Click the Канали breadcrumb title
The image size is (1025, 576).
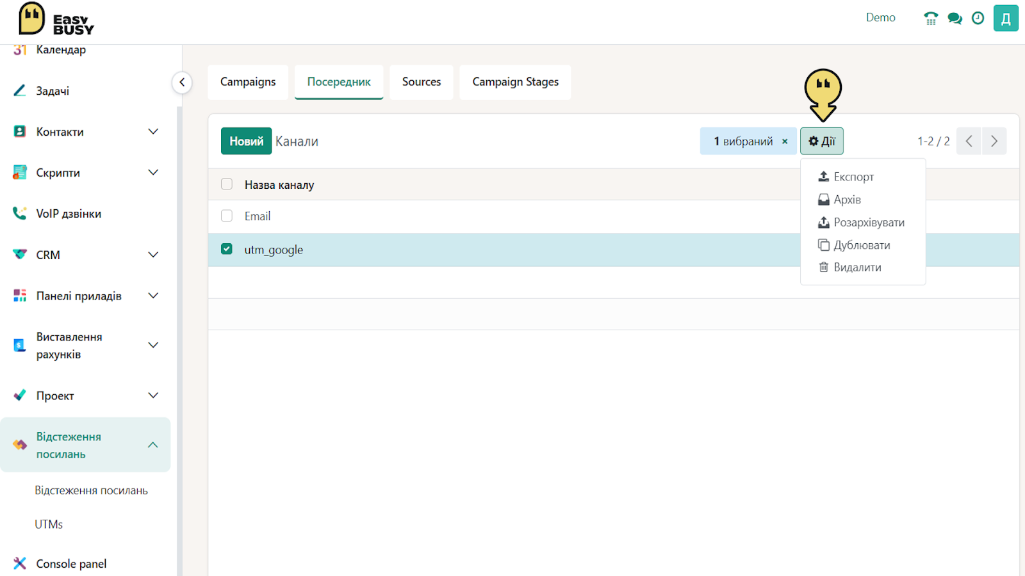[297, 141]
